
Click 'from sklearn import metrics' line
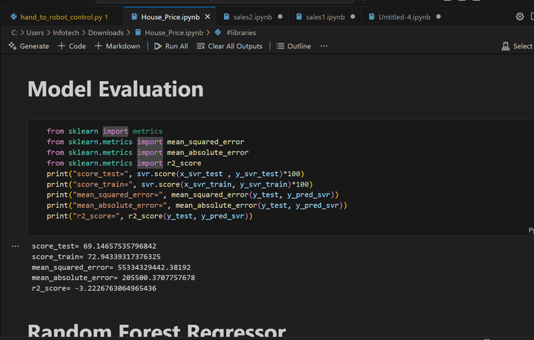[x=105, y=131]
